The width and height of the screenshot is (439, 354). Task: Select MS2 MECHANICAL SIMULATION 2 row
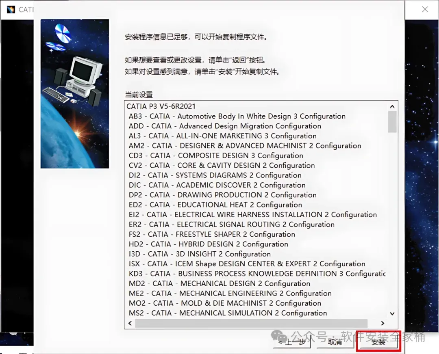pyautogui.click(x=228, y=313)
